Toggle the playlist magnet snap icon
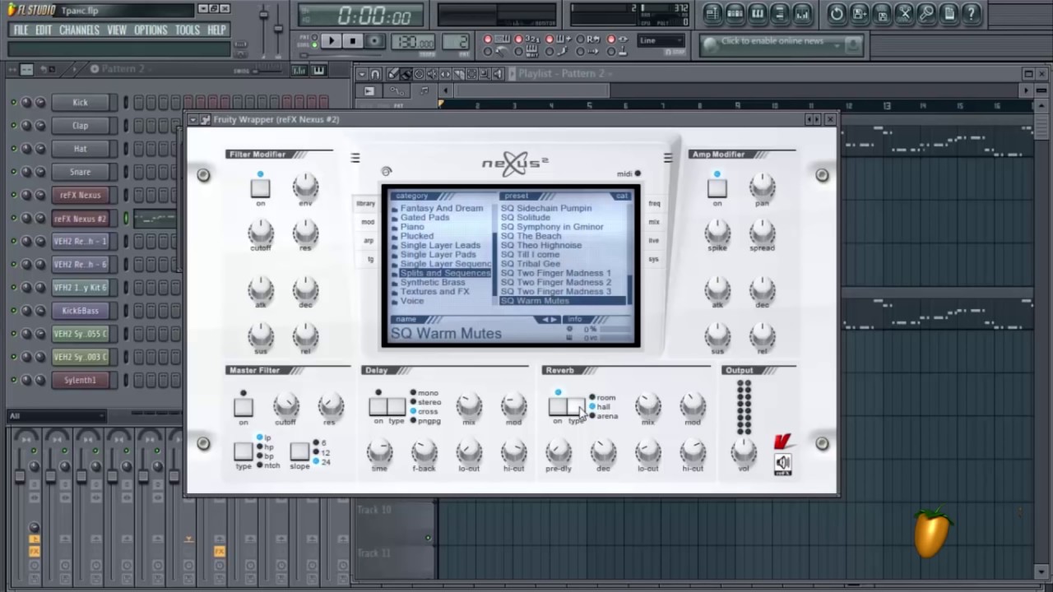The width and height of the screenshot is (1053, 592). [x=375, y=74]
